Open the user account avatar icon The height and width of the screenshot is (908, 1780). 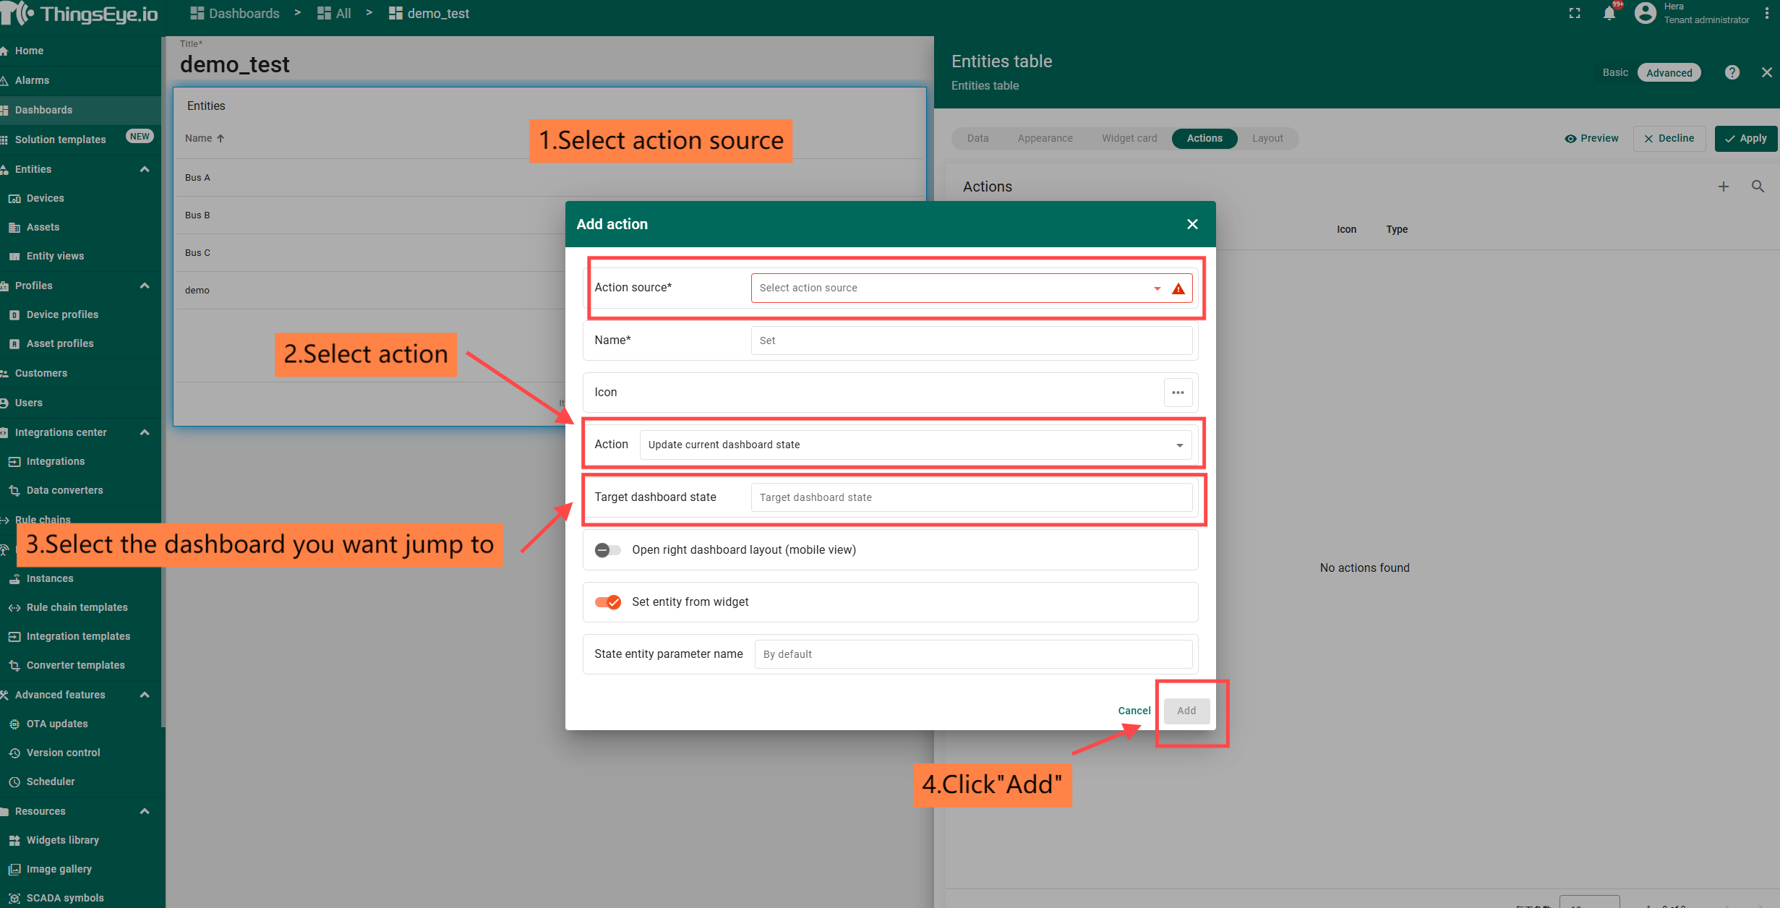click(x=1645, y=14)
